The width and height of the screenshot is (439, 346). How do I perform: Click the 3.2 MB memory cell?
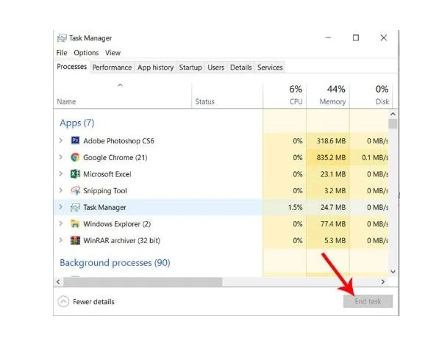pyautogui.click(x=328, y=191)
